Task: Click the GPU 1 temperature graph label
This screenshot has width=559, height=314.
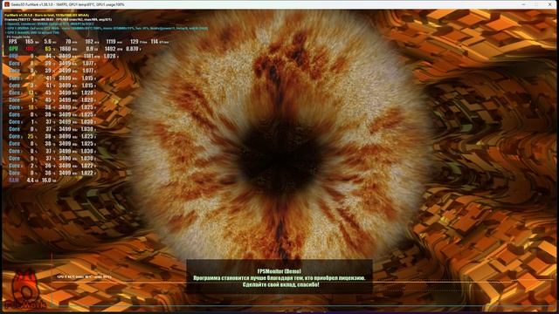Action: (x=84, y=276)
